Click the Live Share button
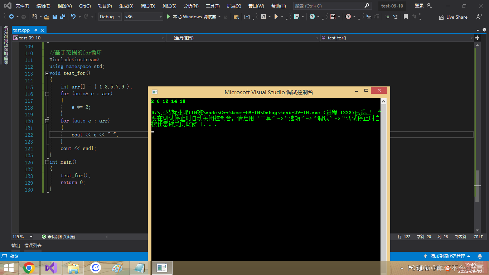This screenshot has width=489, height=275. 453,17
